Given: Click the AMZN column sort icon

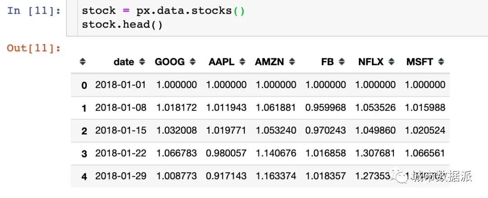Looking at the screenshot, I should click(292, 62).
